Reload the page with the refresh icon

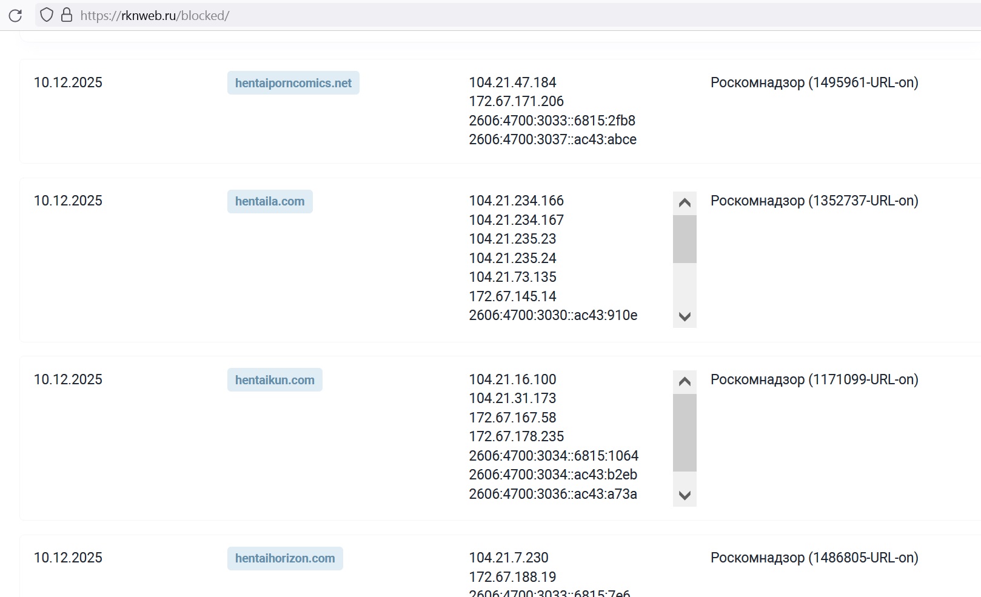point(15,15)
